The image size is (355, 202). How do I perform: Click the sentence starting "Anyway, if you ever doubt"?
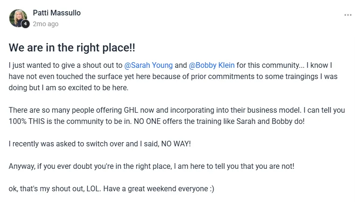point(152,166)
